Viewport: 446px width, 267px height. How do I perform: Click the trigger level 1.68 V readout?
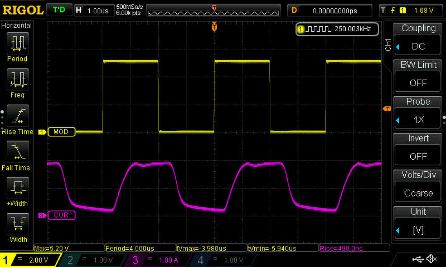[x=424, y=11]
